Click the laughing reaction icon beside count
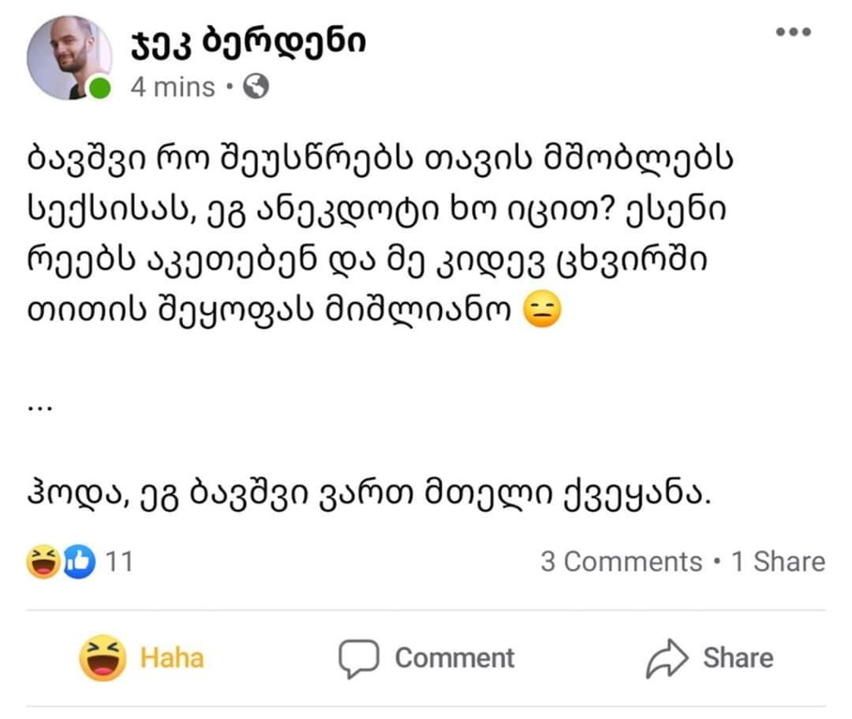 pos(42,563)
